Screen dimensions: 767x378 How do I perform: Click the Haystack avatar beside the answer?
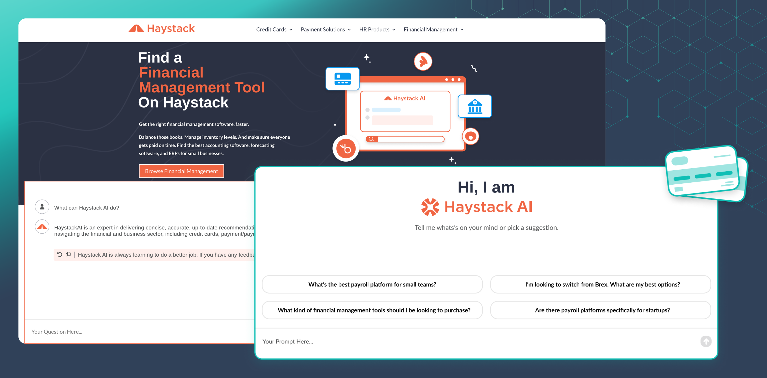click(42, 227)
